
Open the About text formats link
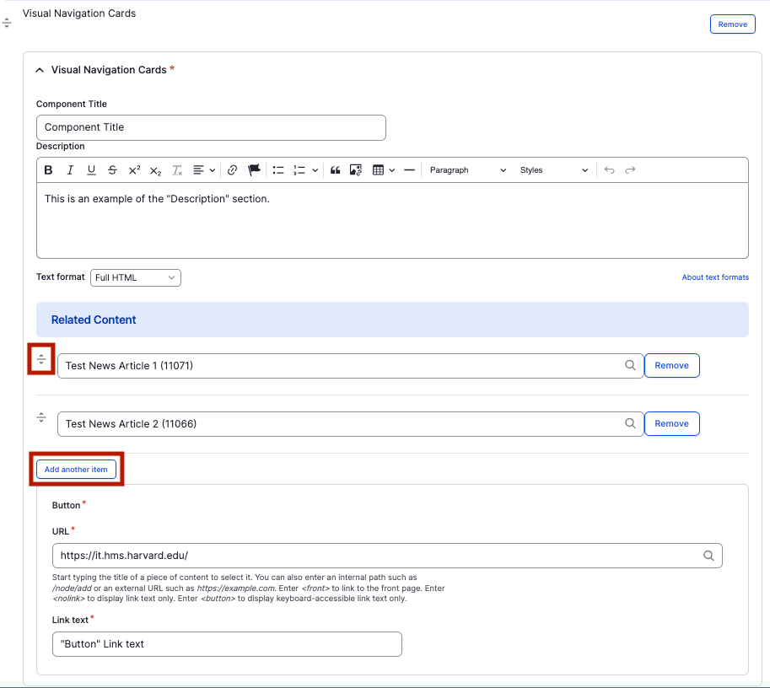(715, 277)
